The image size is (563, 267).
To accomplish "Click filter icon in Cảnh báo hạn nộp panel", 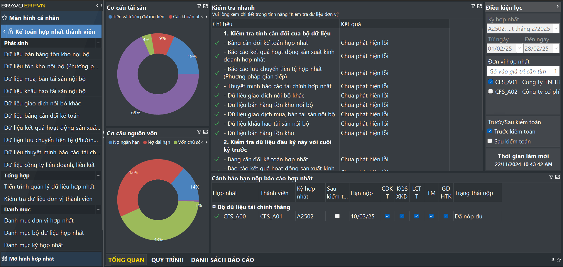I will (x=551, y=177).
